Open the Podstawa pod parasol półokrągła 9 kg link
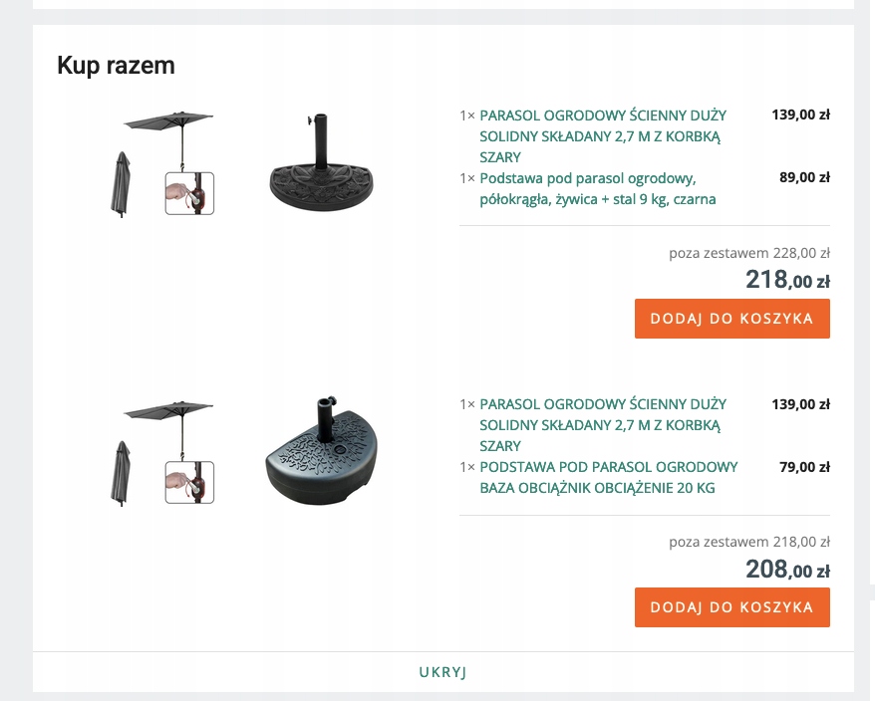Screen dimensions: 875x701 598,188
